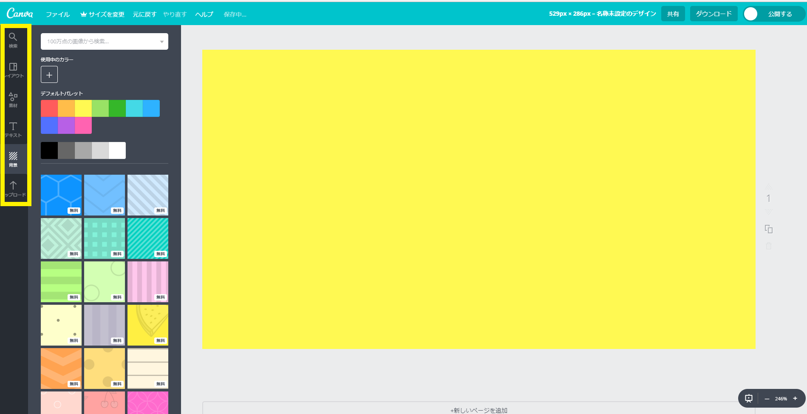Open the ファイル menu
The width and height of the screenshot is (807, 414).
coord(58,14)
